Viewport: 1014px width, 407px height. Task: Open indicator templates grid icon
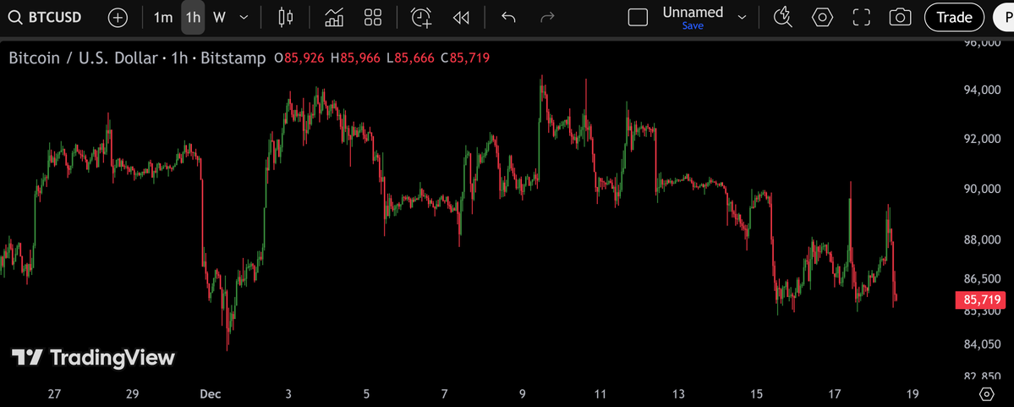click(372, 18)
